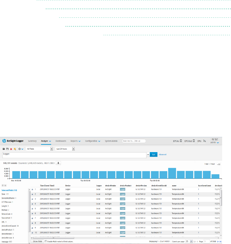Click the star wand toolbar icon

tap(15, 149)
